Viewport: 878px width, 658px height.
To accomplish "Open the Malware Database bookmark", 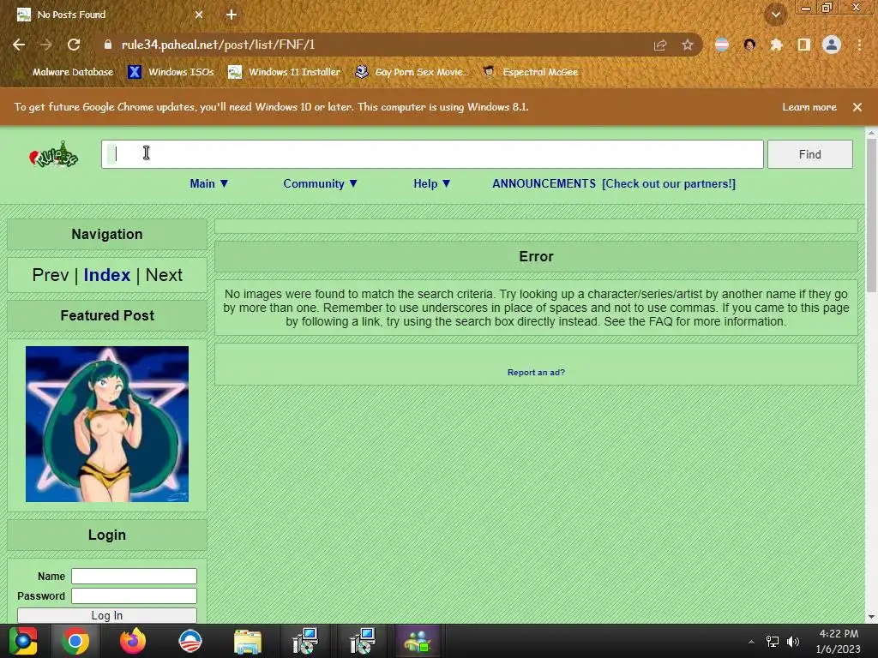I will [65, 72].
